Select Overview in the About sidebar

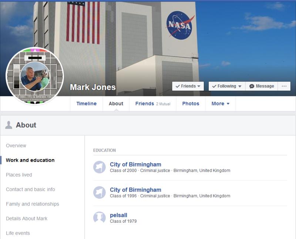click(x=16, y=146)
